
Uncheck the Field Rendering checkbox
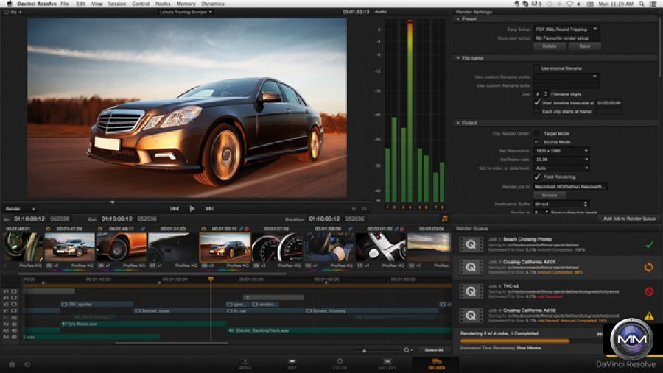pos(536,177)
